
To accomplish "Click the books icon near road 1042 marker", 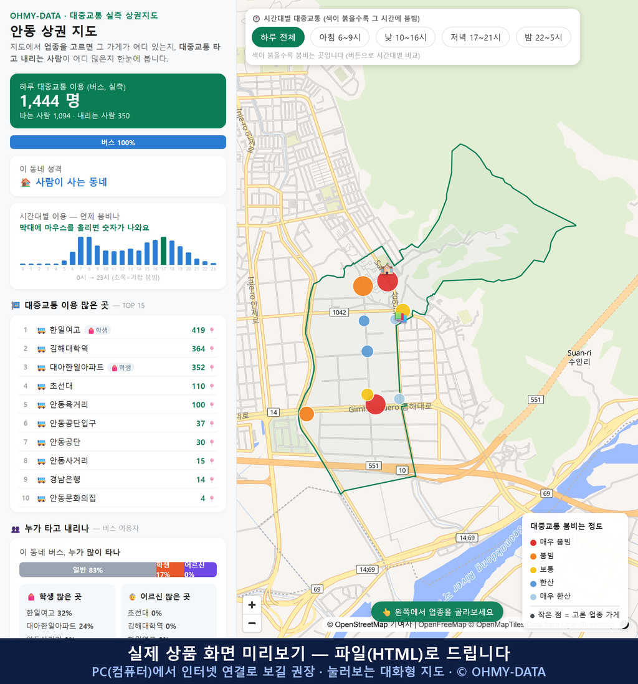I will [x=401, y=316].
